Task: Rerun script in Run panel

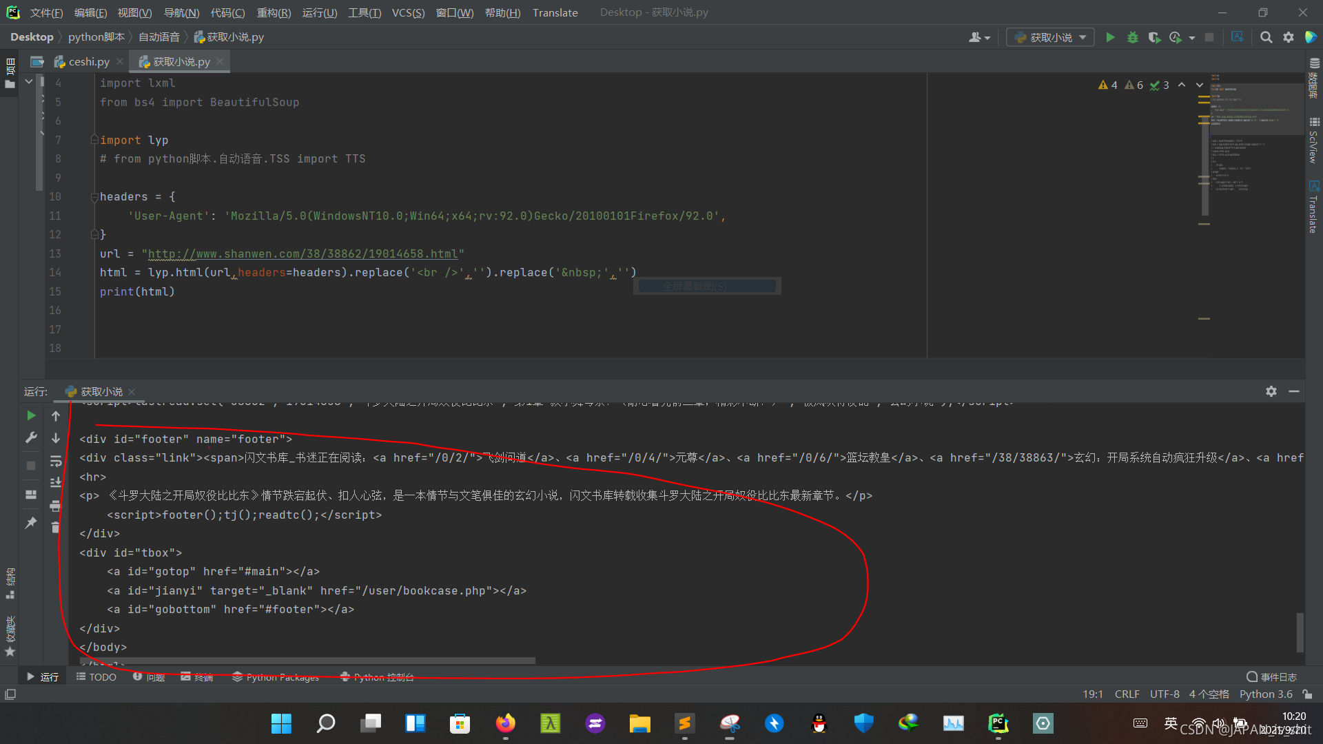Action: click(31, 415)
